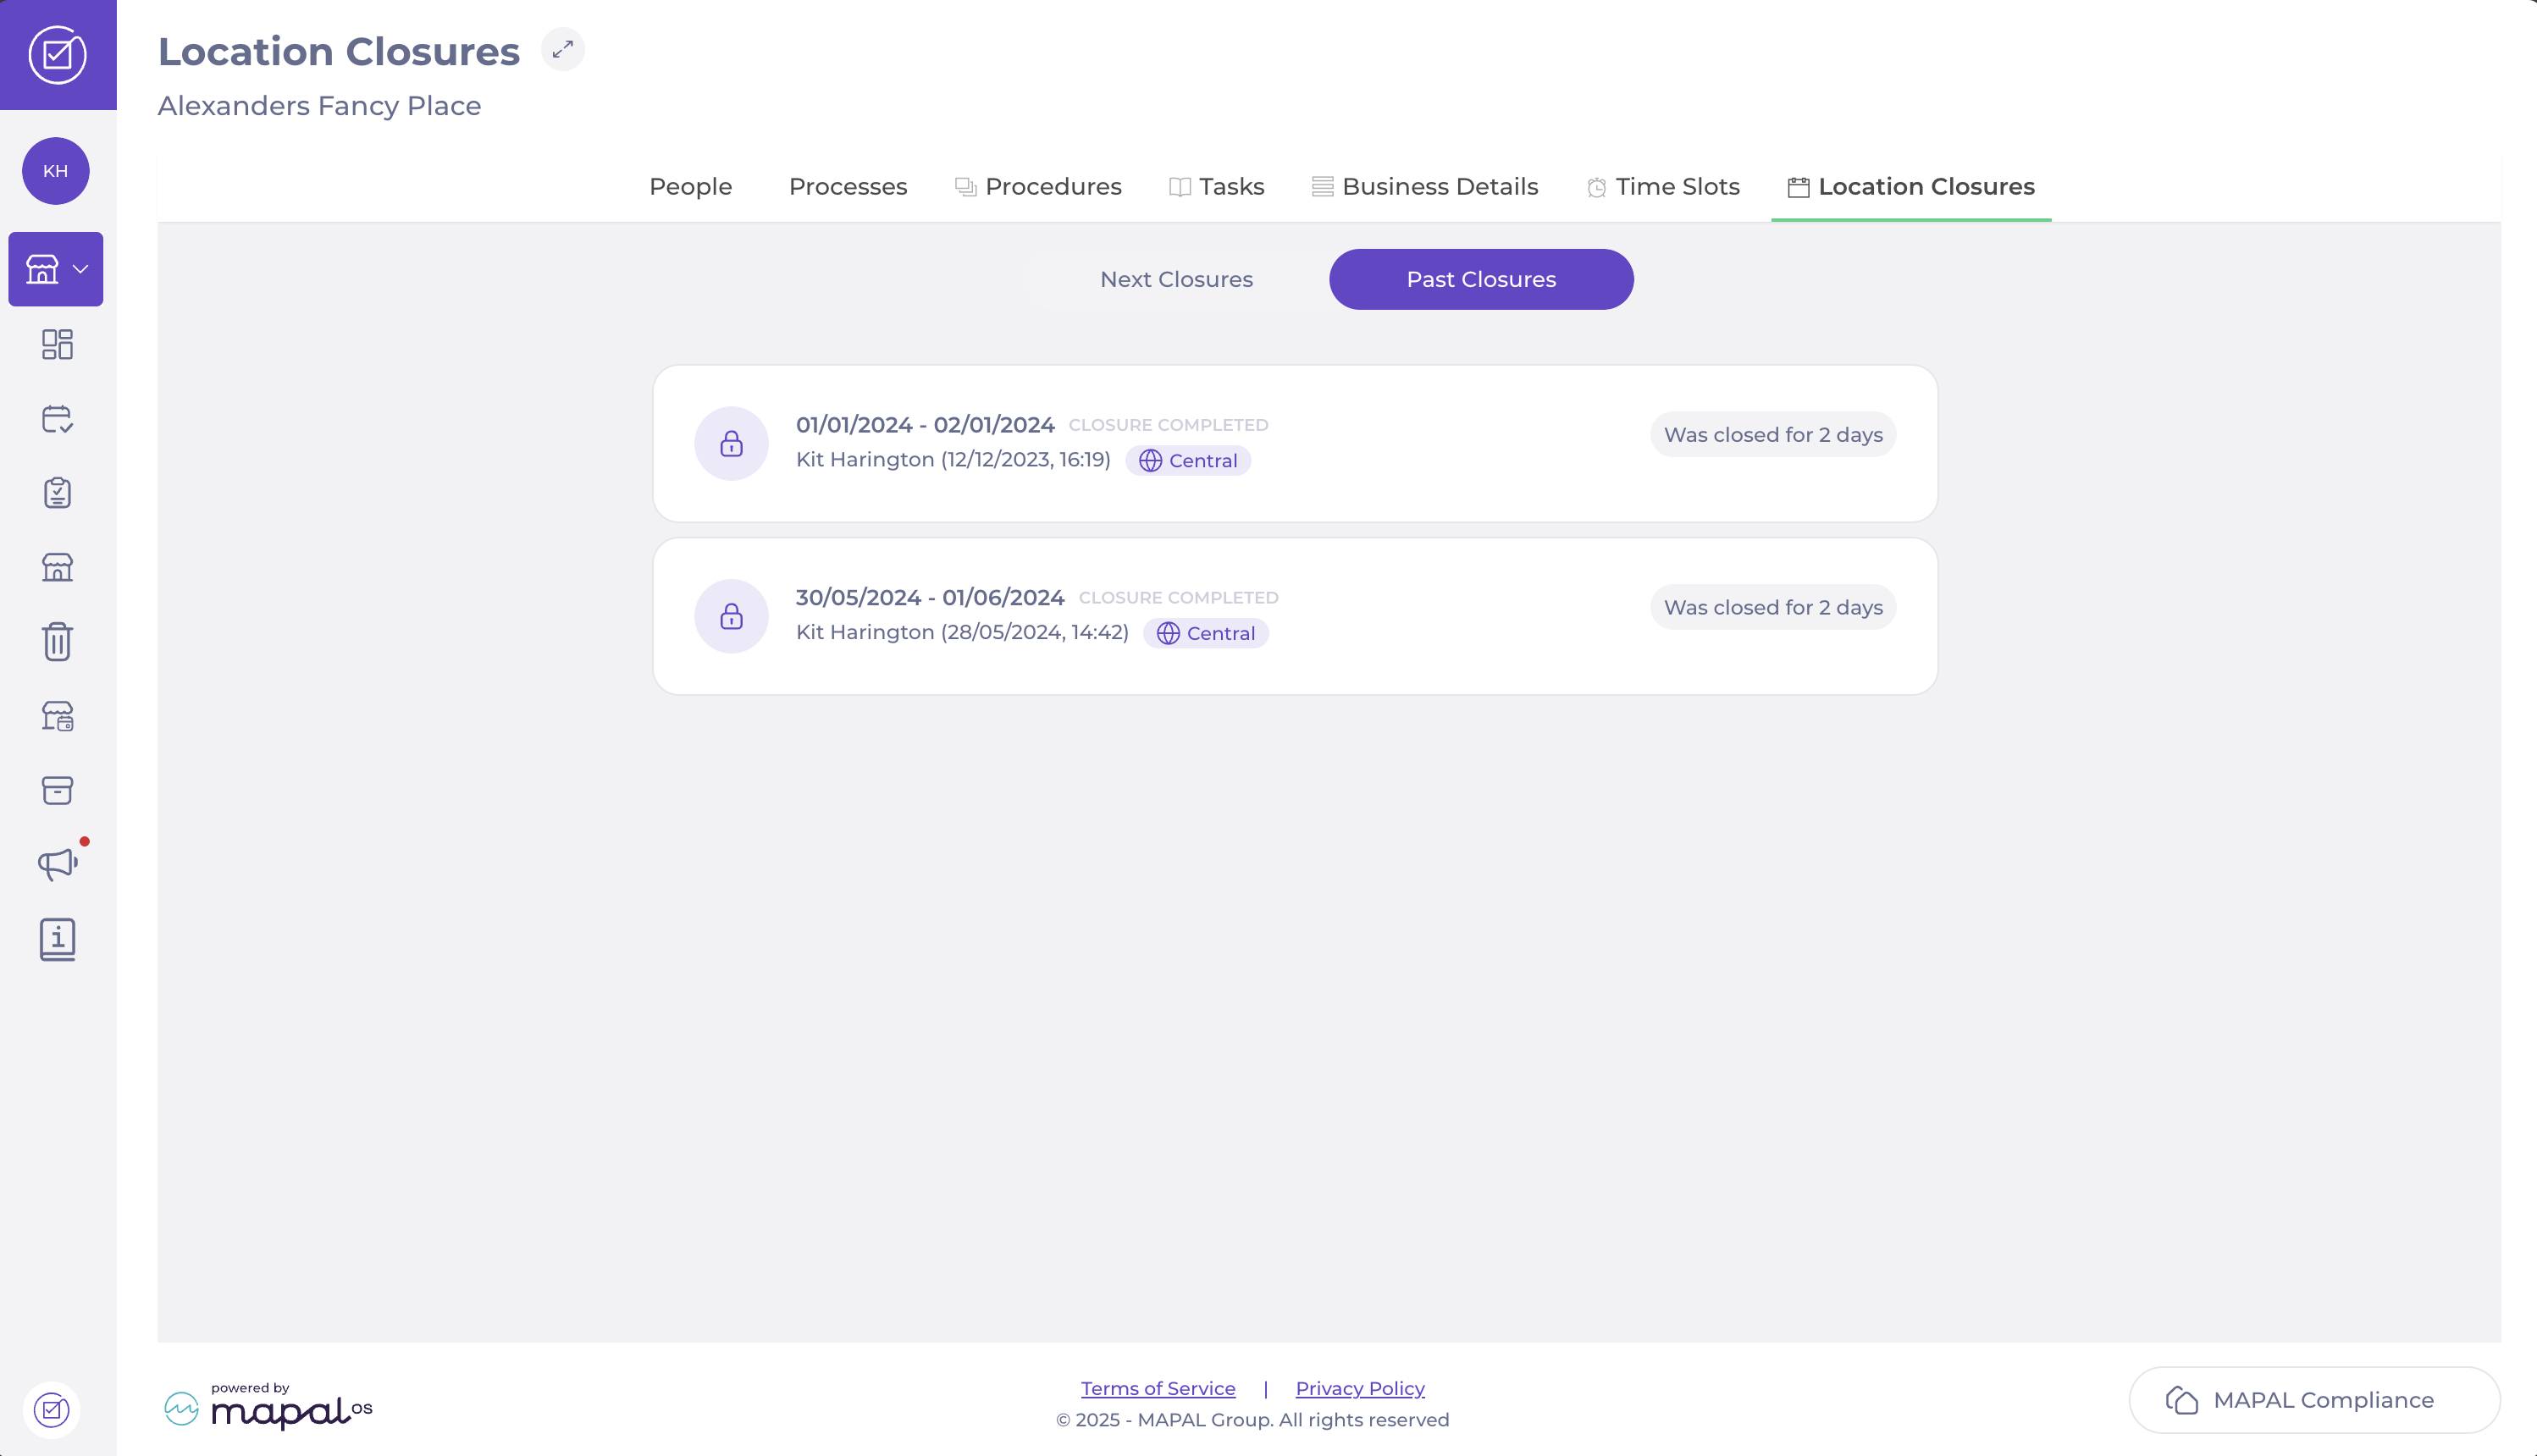Switch to the Time Slots tab
The image size is (2537, 1456).
point(1663,187)
